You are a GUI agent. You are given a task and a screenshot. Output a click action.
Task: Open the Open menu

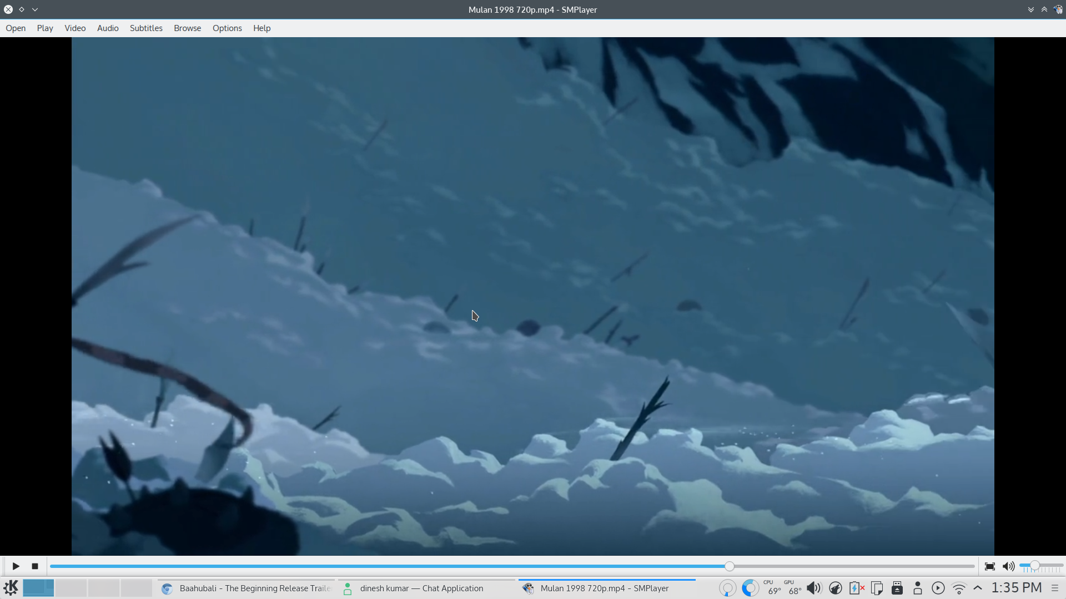(16, 28)
